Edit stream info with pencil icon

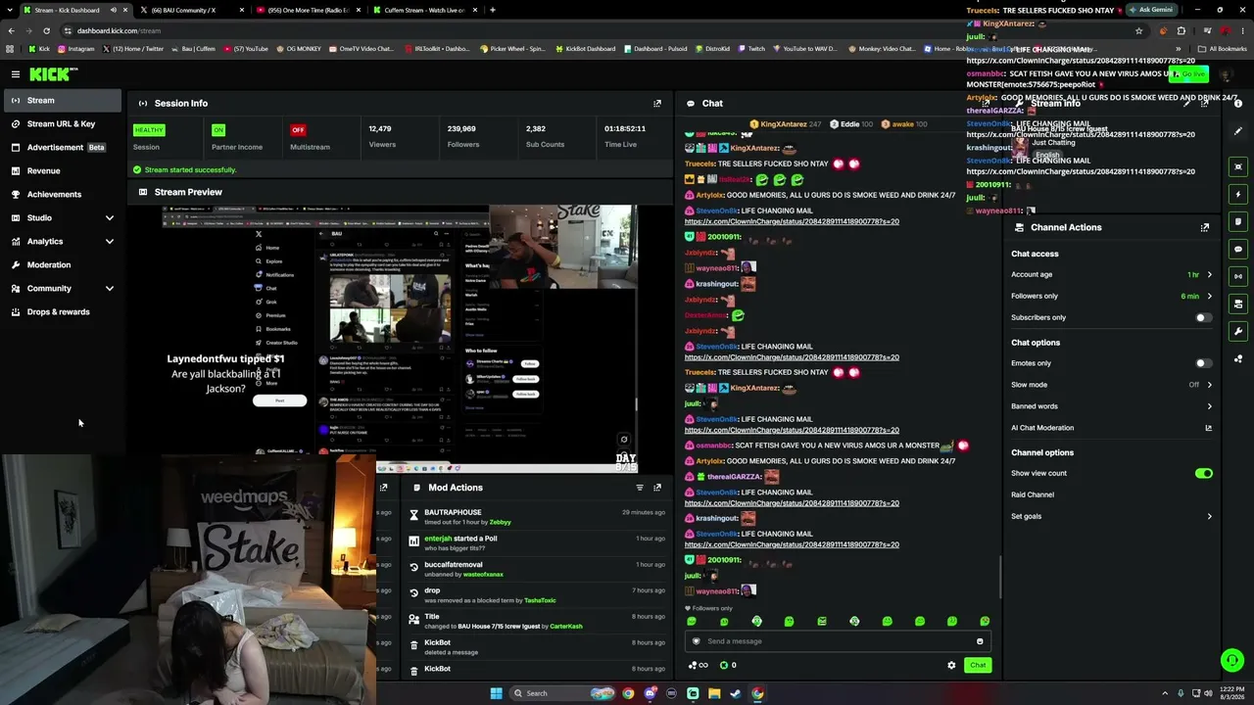click(1186, 103)
